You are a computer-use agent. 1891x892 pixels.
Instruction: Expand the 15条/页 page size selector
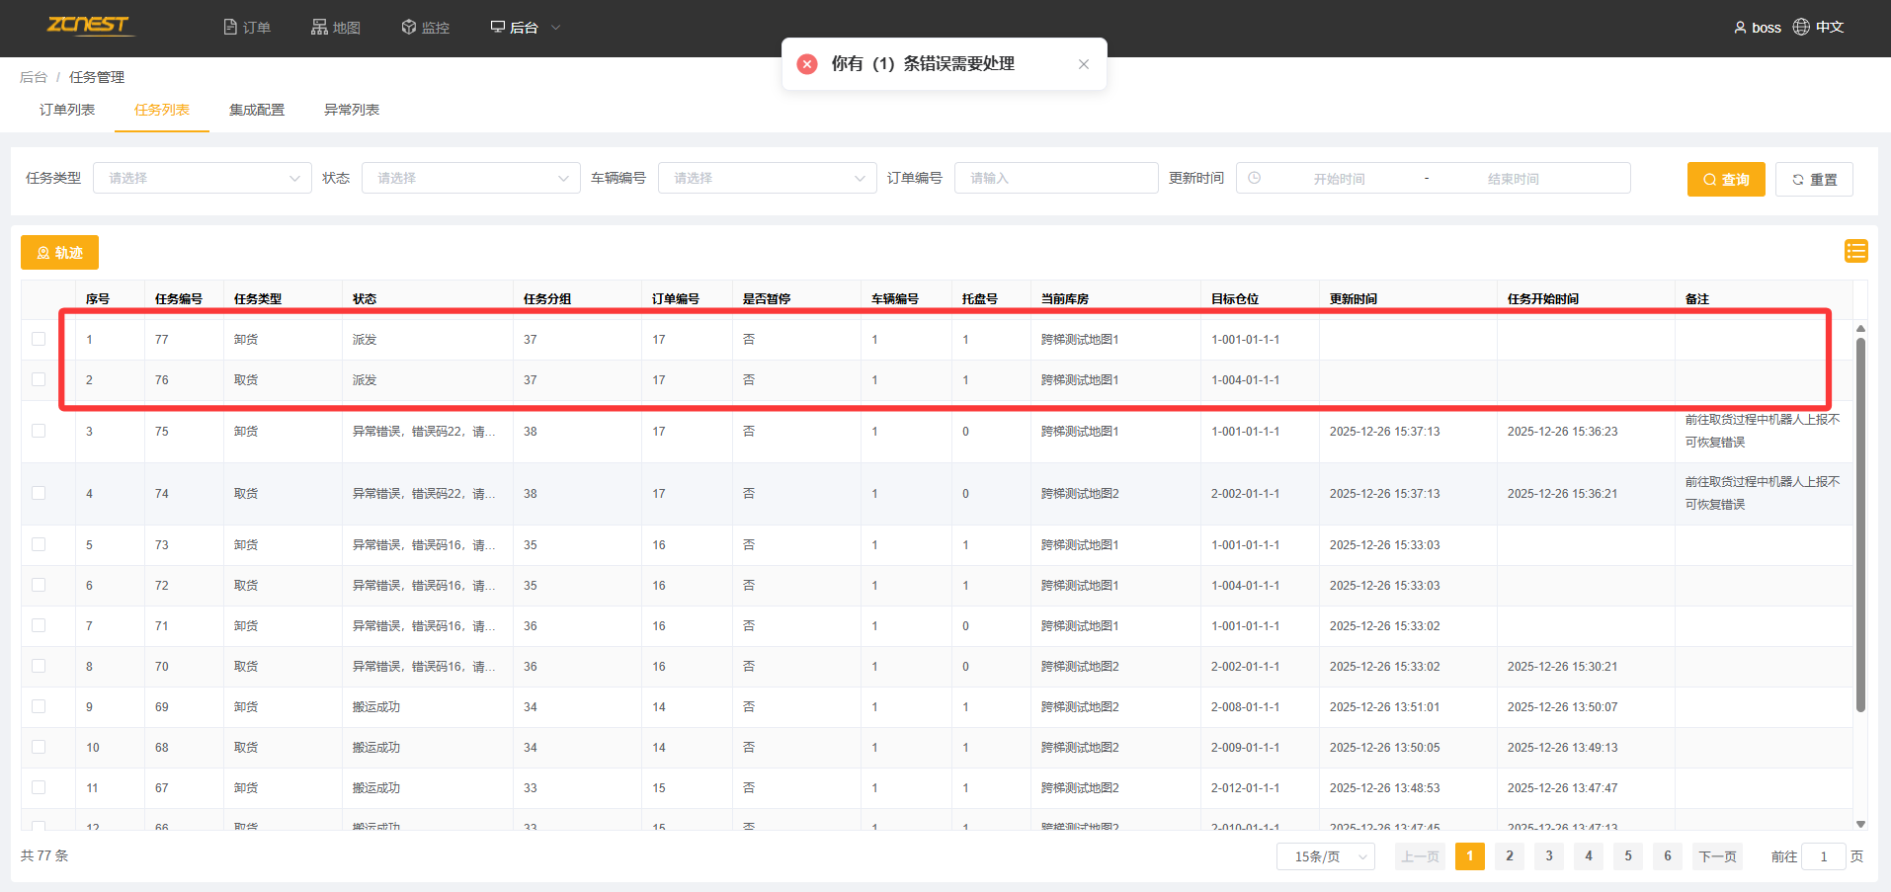coord(1325,856)
